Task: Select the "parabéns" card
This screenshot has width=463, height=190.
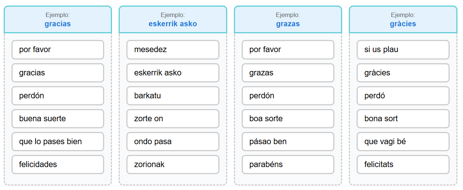Action: click(x=288, y=164)
